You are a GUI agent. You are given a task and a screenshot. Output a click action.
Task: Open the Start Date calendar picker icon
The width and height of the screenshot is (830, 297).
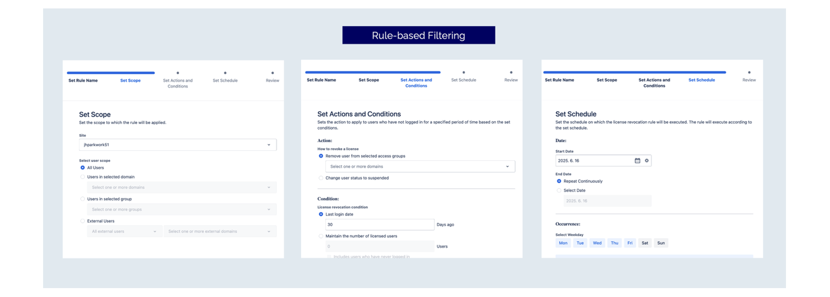(637, 161)
